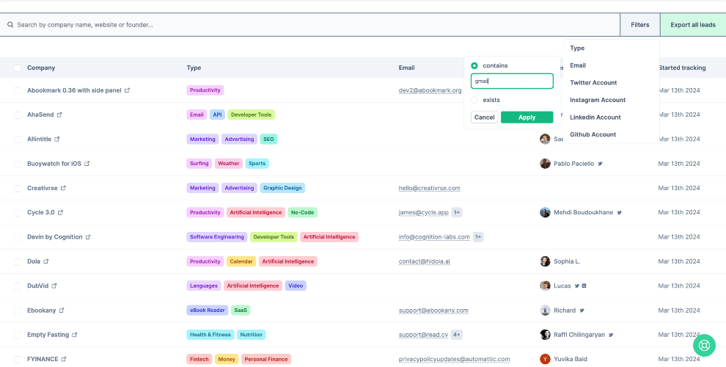Image resolution: width=726 pixels, height=367 pixels.
Task: Open external link icon next to Empty Fasting
Action: pyautogui.click(x=75, y=335)
